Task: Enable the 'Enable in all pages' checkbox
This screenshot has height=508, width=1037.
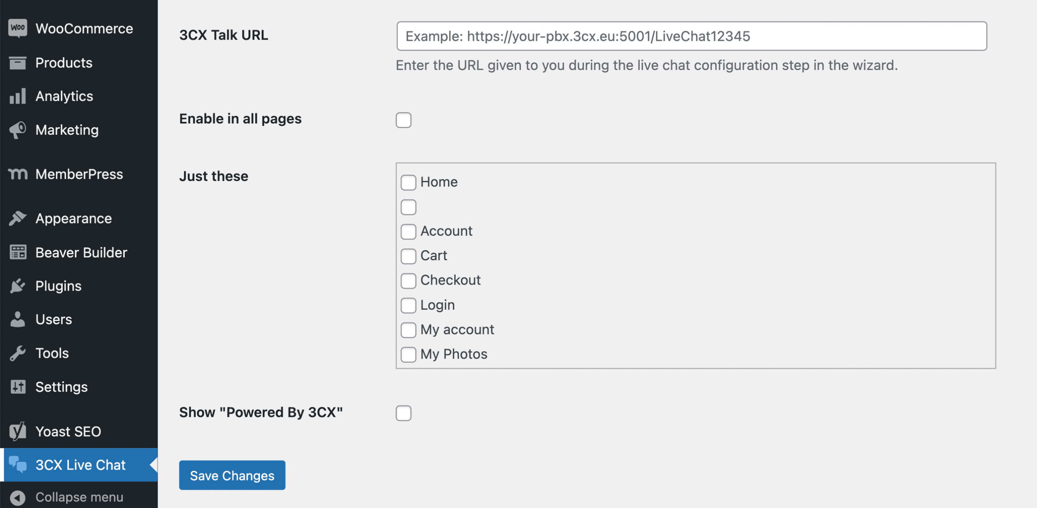Action: (403, 119)
